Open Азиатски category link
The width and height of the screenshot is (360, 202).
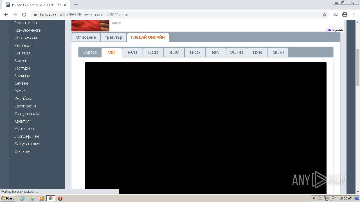23,121
